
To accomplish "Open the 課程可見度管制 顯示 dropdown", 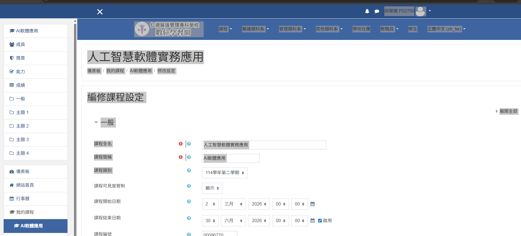I will coord(212,188).
